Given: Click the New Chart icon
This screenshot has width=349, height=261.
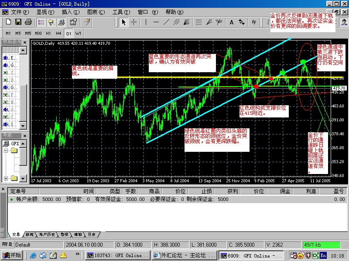Looking at the screenshot, I should [x=8, y=22].
